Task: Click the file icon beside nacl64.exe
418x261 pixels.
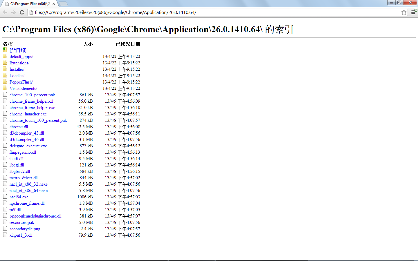Action: [x=5, y=197]
